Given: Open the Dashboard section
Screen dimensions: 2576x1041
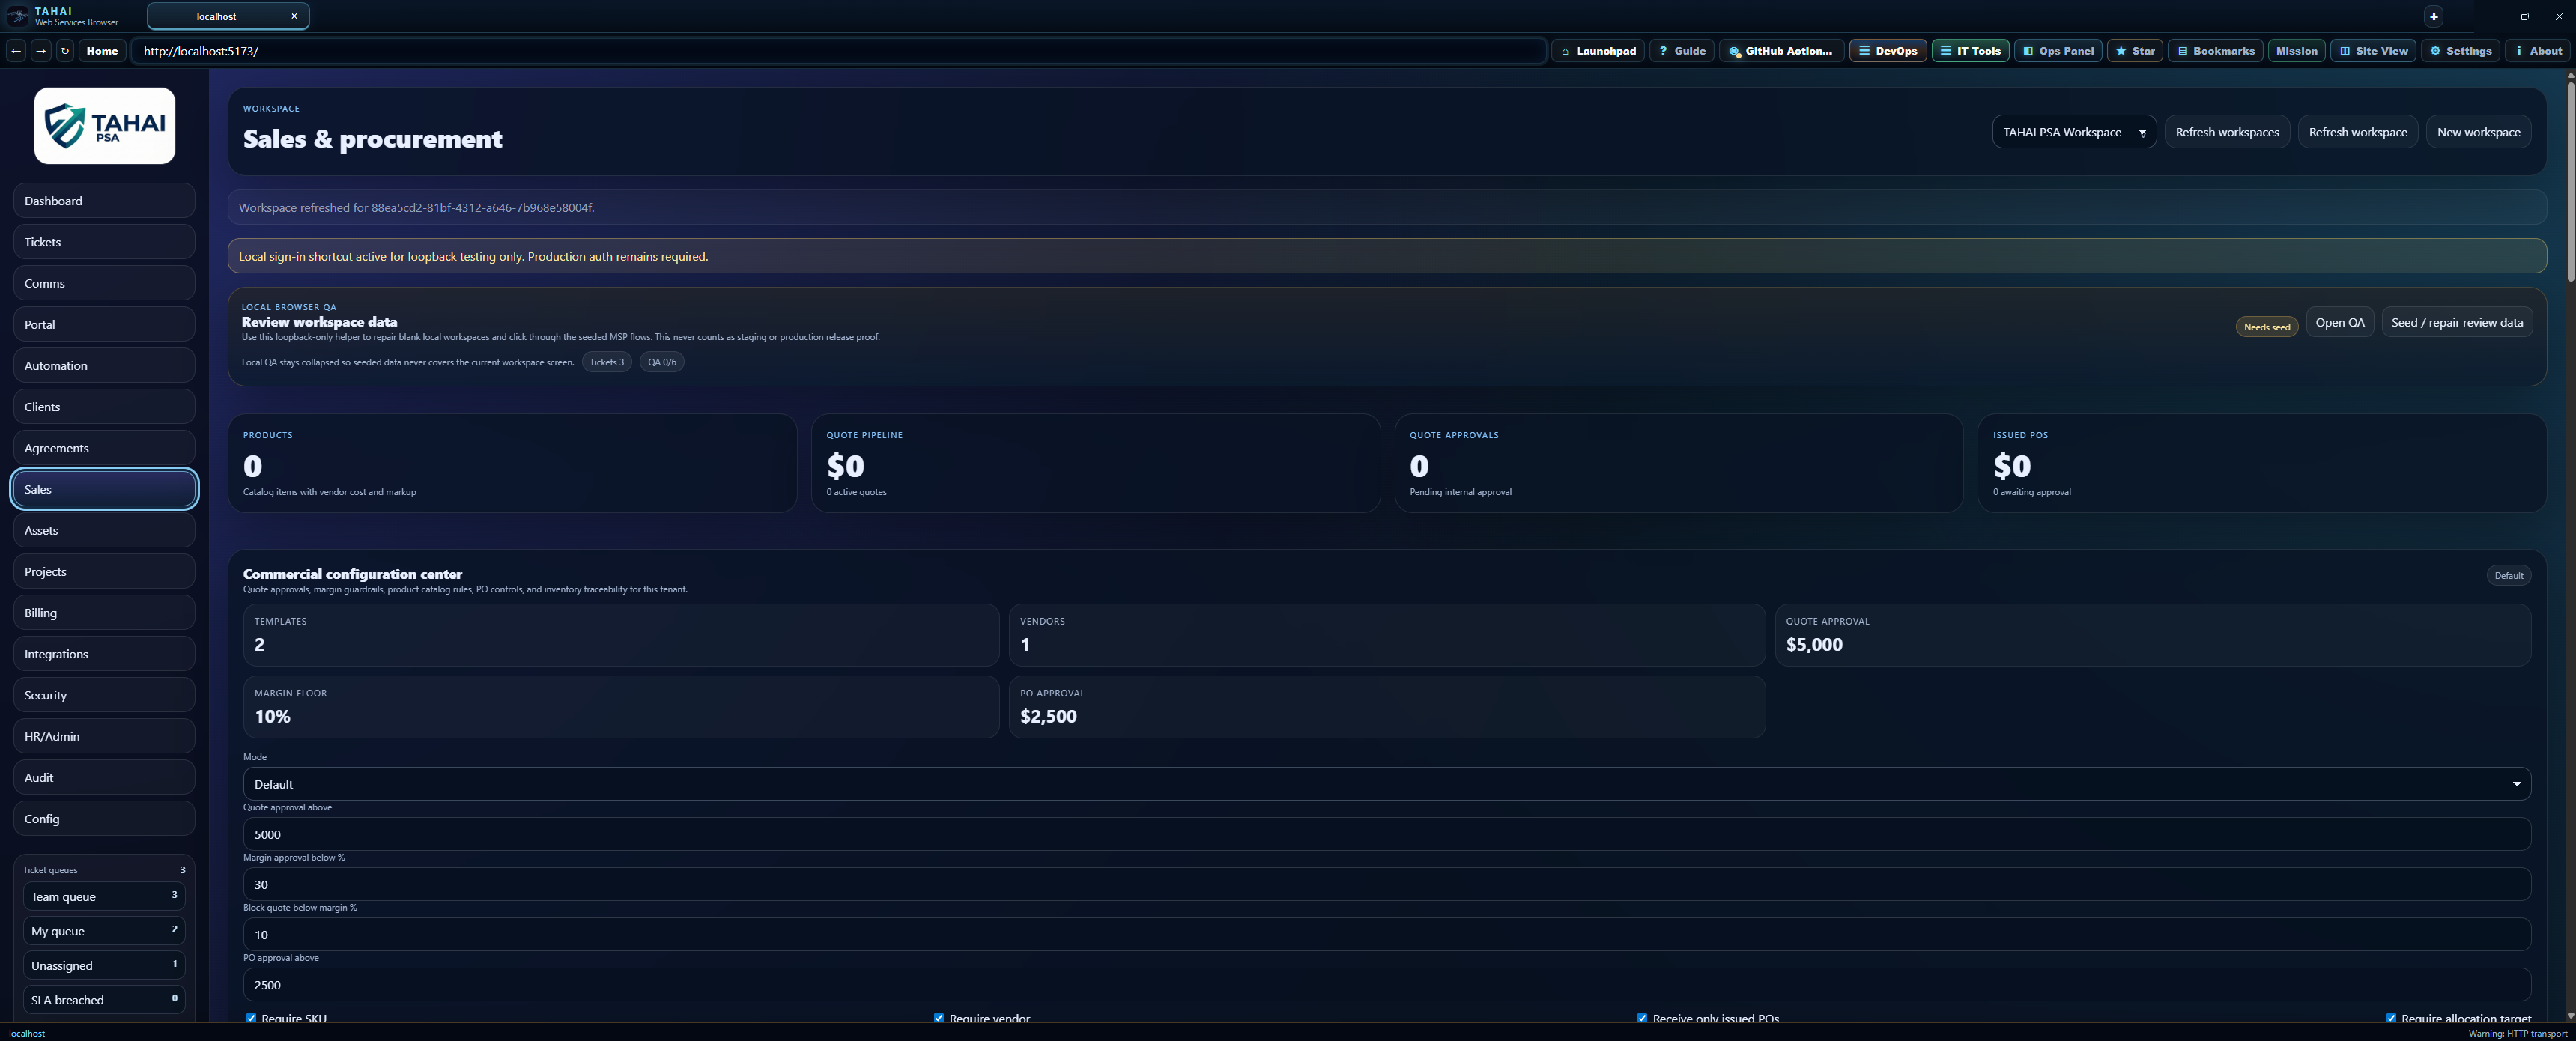Looking at the screenshot, I should click(x=104, y=201).
